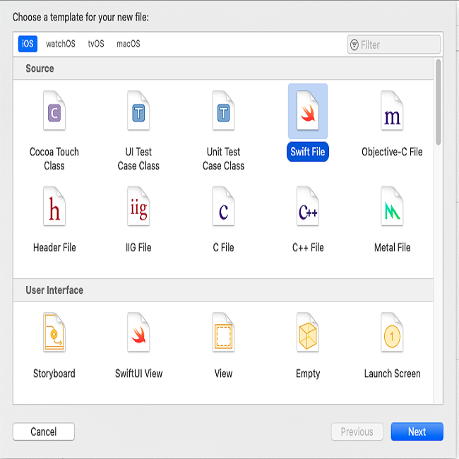This screenshot has height=459, width=459.
Task: Click the 'Objective-C File' label
Action: tap(392, 152)
